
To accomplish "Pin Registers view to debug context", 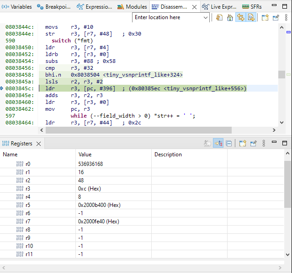I will point(253,144).
